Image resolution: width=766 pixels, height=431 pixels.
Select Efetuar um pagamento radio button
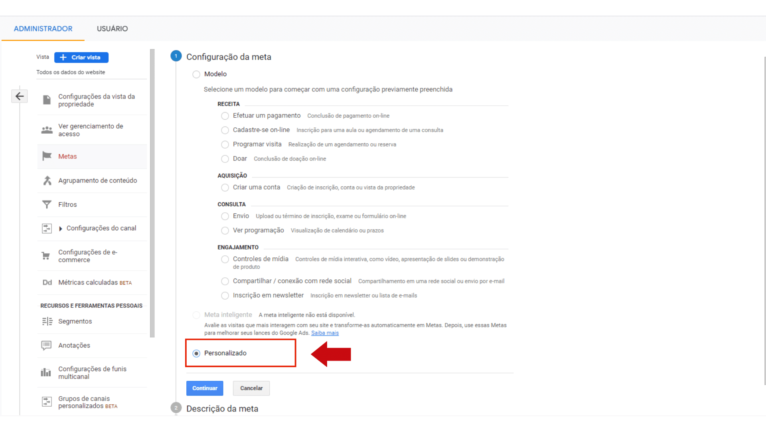point(225,115)
